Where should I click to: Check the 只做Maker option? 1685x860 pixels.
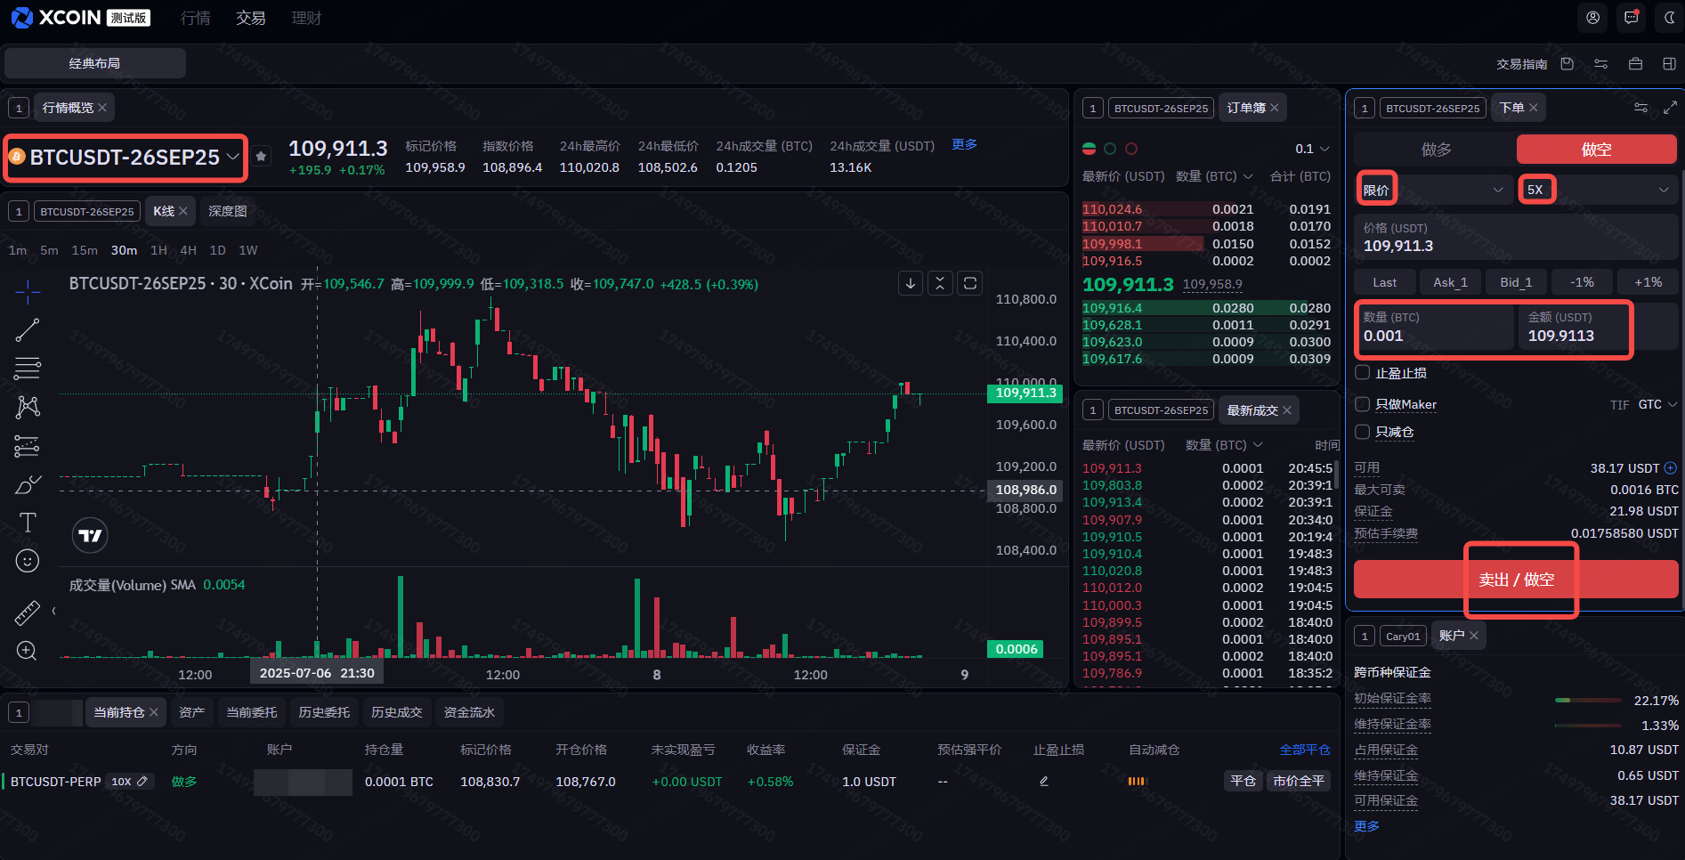coord(1362,404)
